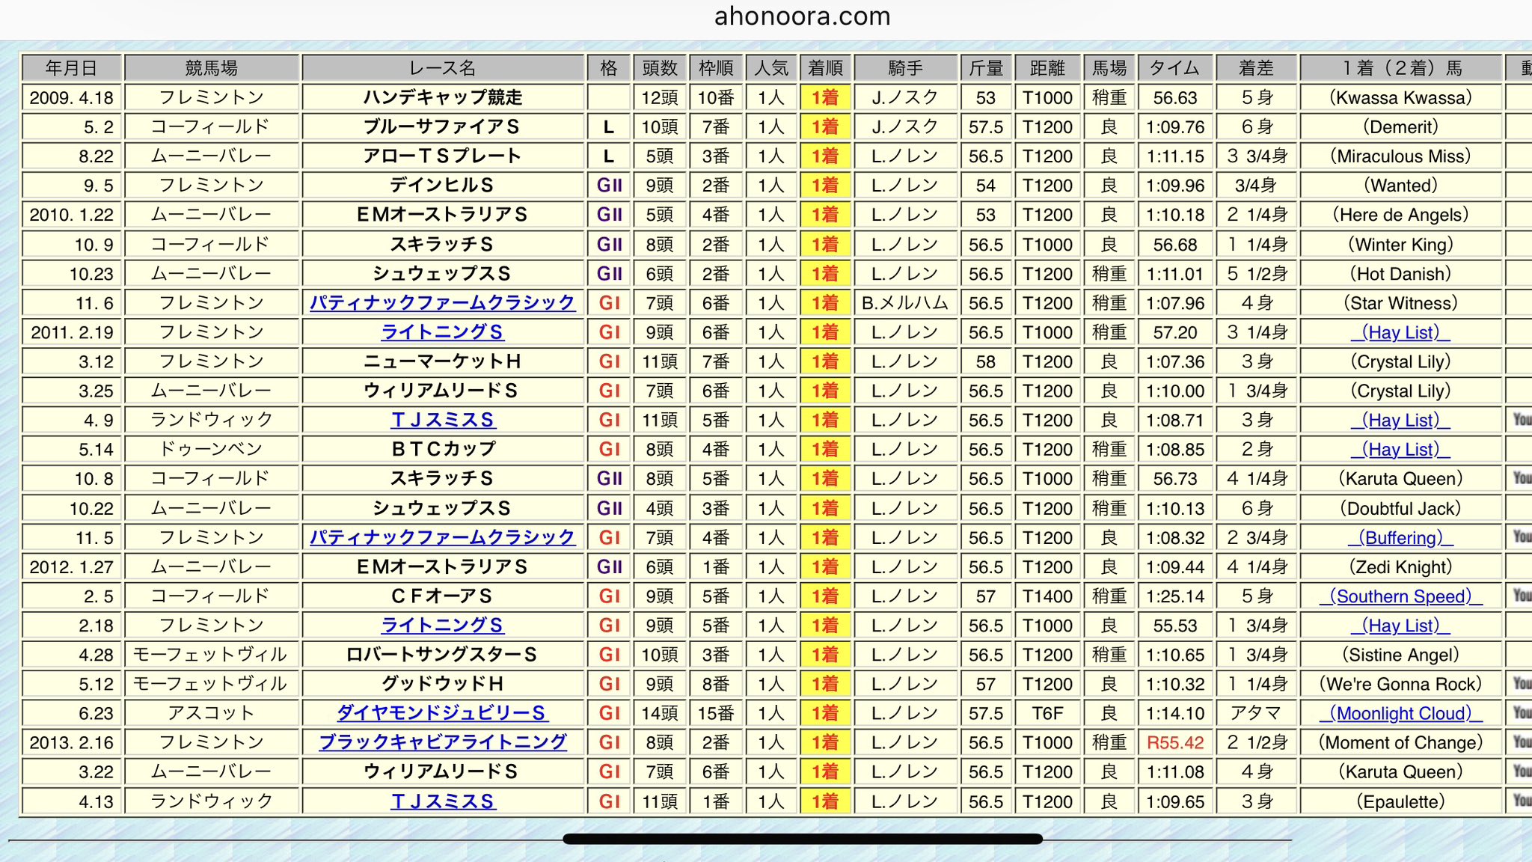The image size is (1532, 862).
Task: Click TJスミスS link in 2013 row
Action: [442, 801]
